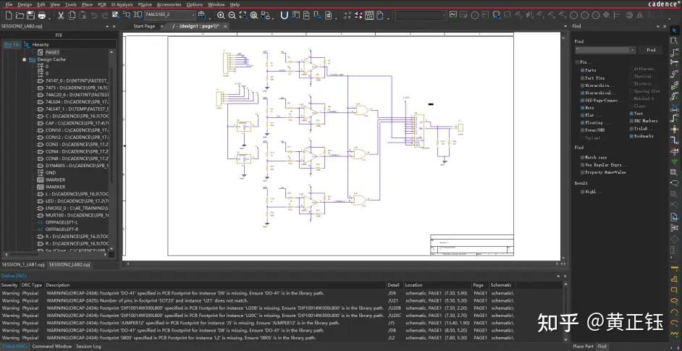
Task: Click the green Place Ground icon
Action: coord(674,162)
